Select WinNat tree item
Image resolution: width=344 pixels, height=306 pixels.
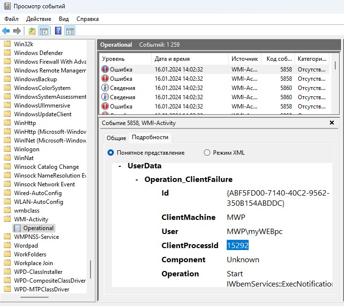[x=24, y=158]
